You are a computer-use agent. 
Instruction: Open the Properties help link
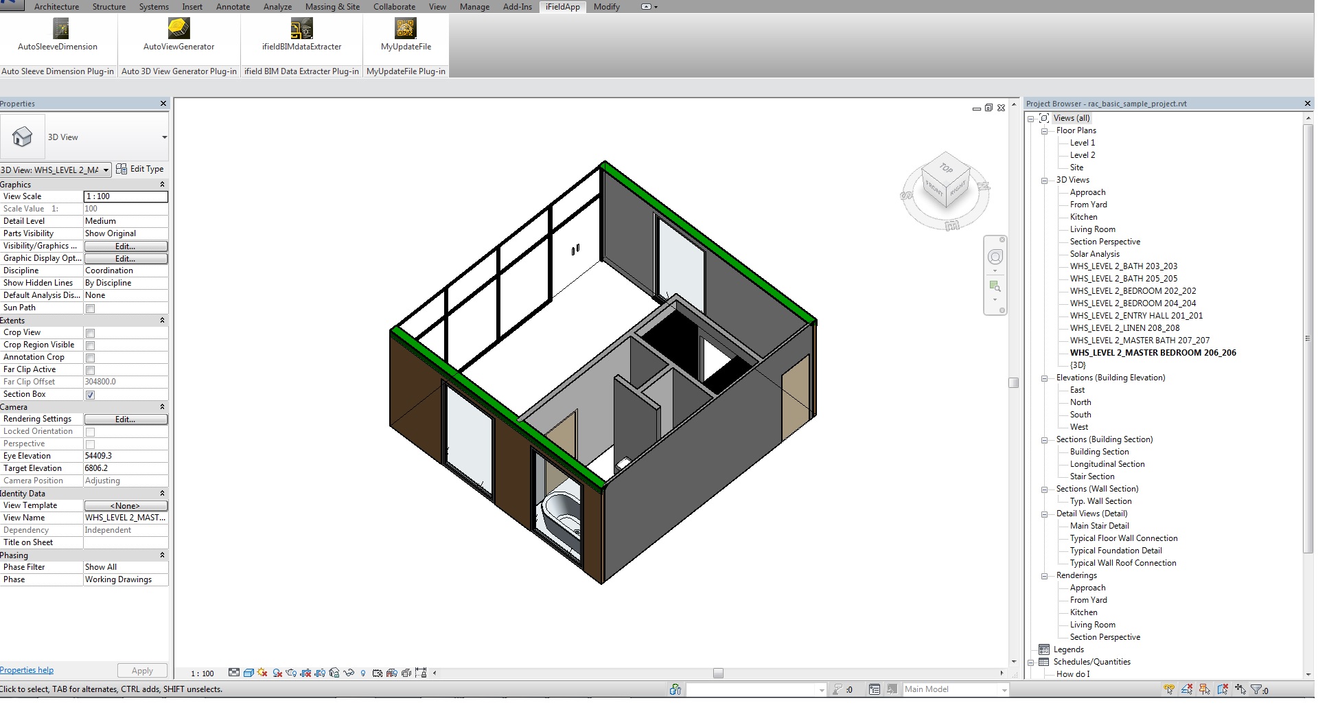(27, 670)
